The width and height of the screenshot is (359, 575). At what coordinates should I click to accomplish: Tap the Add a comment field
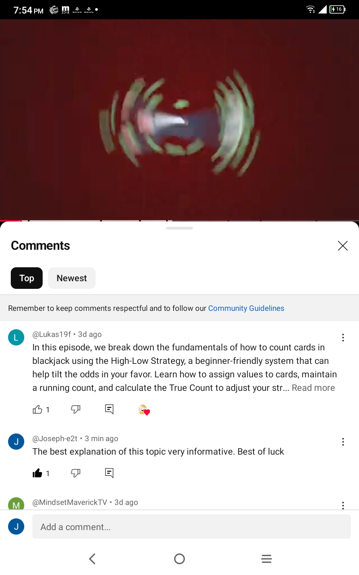[192, 526]
